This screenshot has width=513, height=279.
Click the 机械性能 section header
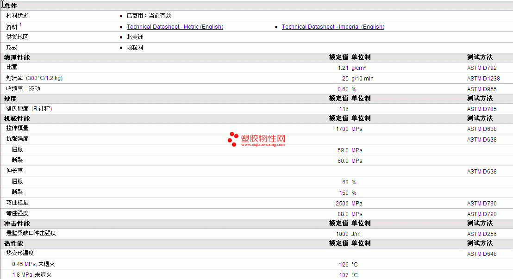[x=17, y=119]
